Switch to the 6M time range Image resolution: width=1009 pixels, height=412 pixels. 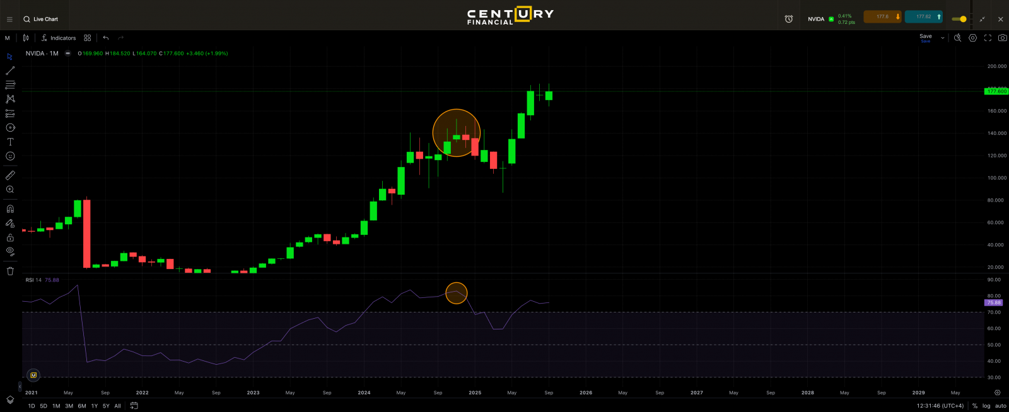[x=82, y=406]
